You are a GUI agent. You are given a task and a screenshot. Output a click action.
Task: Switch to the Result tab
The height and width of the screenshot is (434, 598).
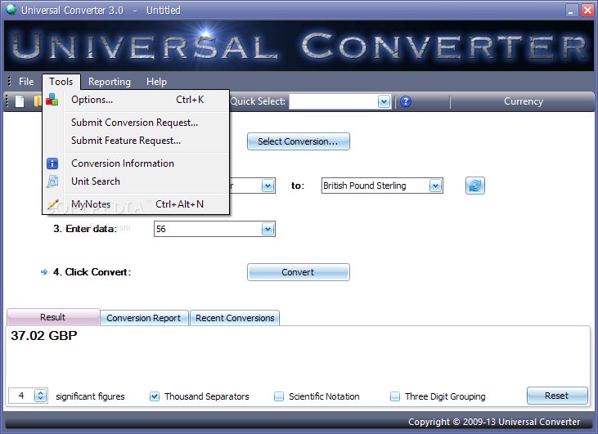point(53,317)
